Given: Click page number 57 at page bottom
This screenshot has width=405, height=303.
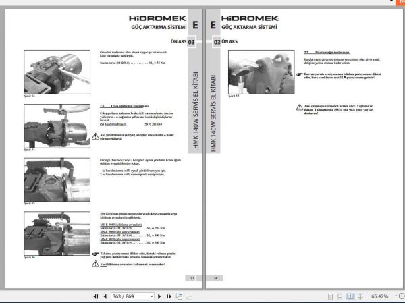Looking at the screenshot, I should click(192, 278).
